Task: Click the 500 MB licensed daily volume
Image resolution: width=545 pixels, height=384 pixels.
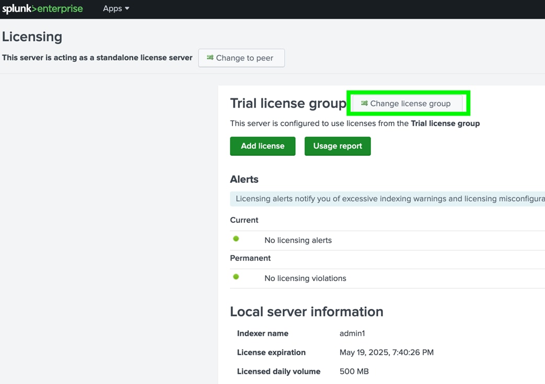Action: [x=354, y=371]
